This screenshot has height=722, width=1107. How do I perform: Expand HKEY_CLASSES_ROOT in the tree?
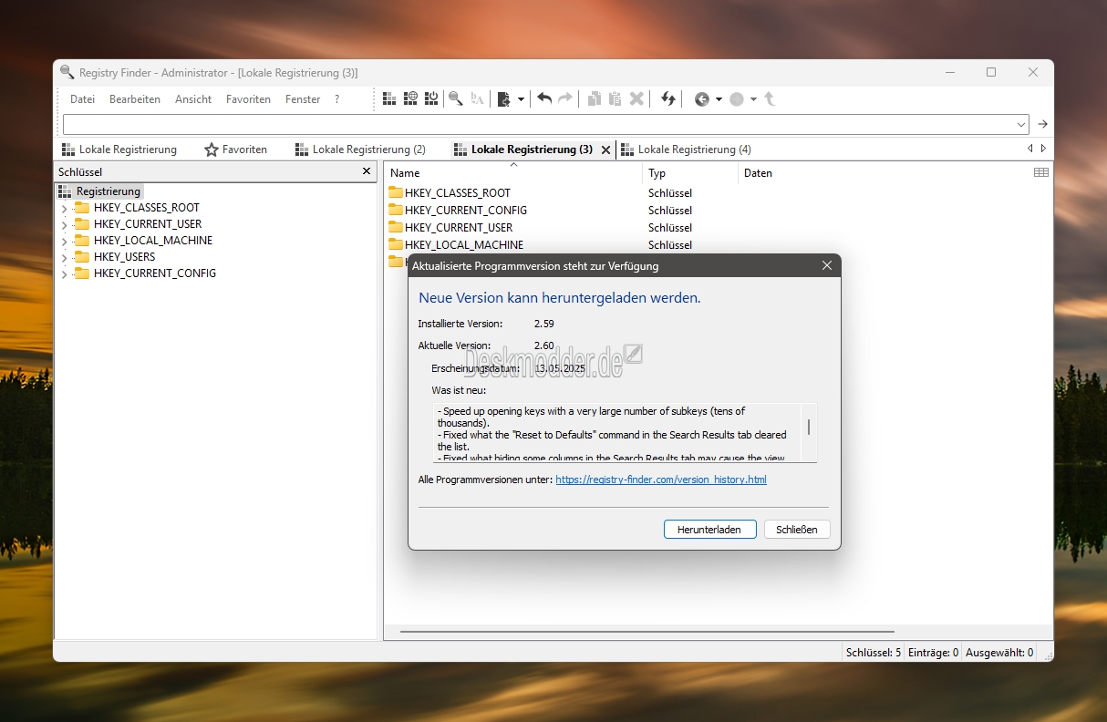coord(64,208)
